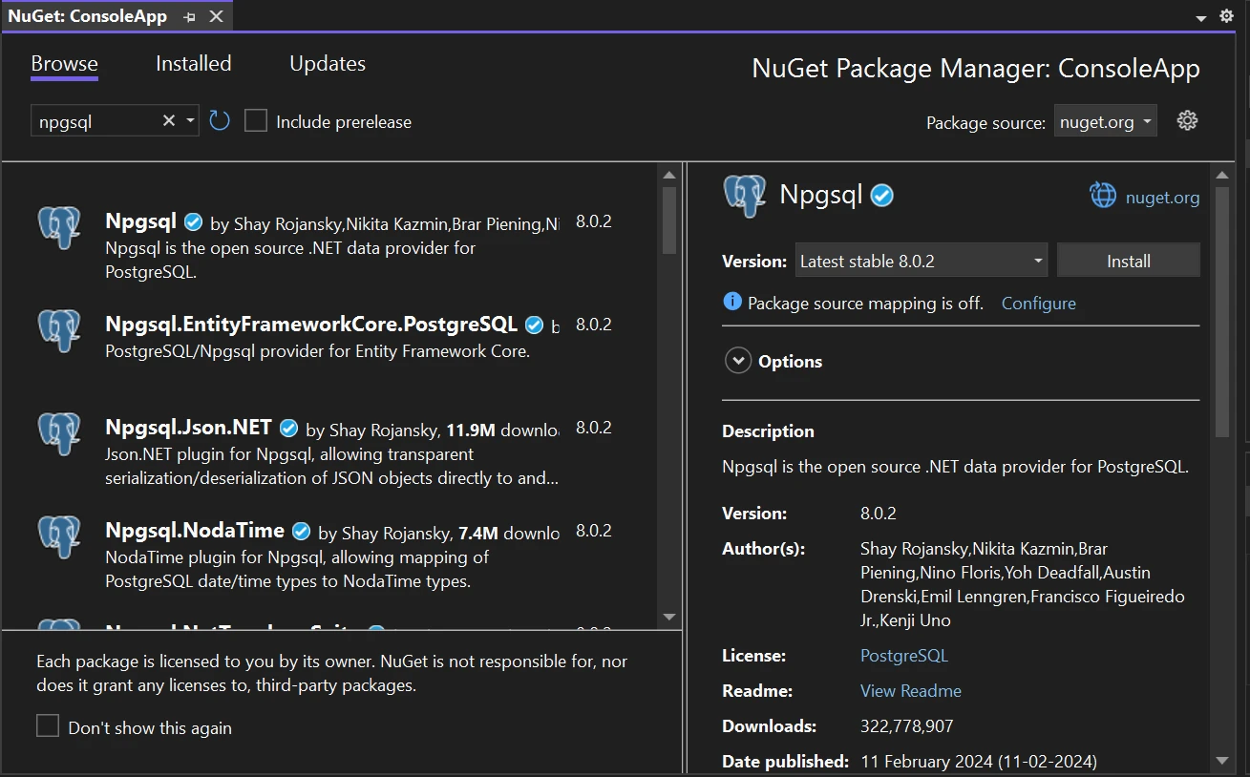
Task: Expand the Options section
Action: pos(738,361)
